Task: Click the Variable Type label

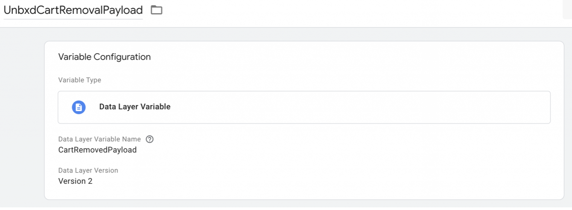Action: pos(80,80)
